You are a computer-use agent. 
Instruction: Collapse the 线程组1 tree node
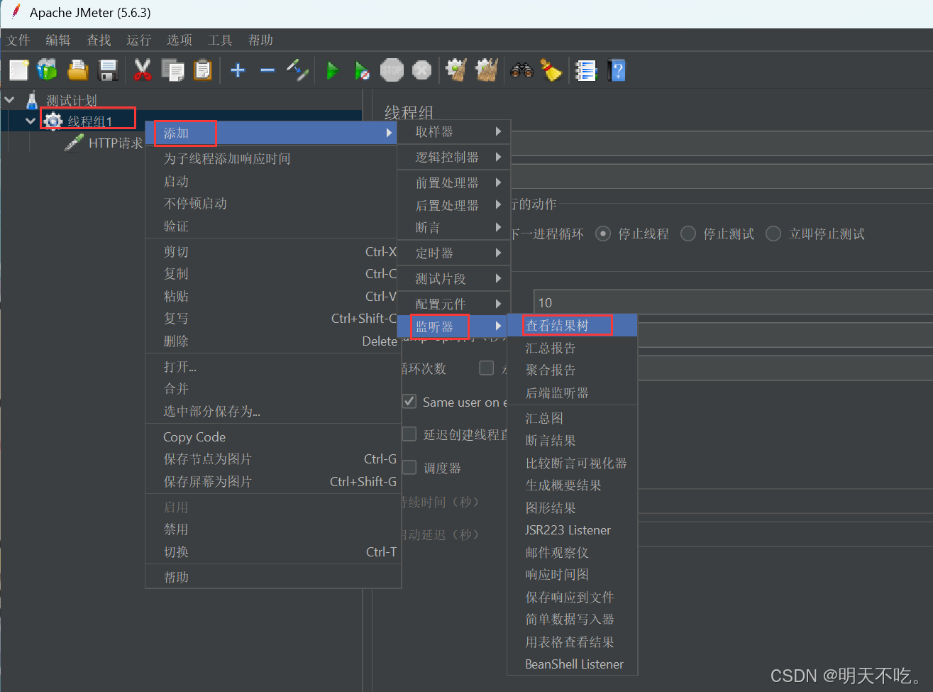(31, 121)
